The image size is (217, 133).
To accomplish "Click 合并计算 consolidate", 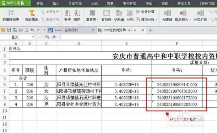I will (145, 12).
